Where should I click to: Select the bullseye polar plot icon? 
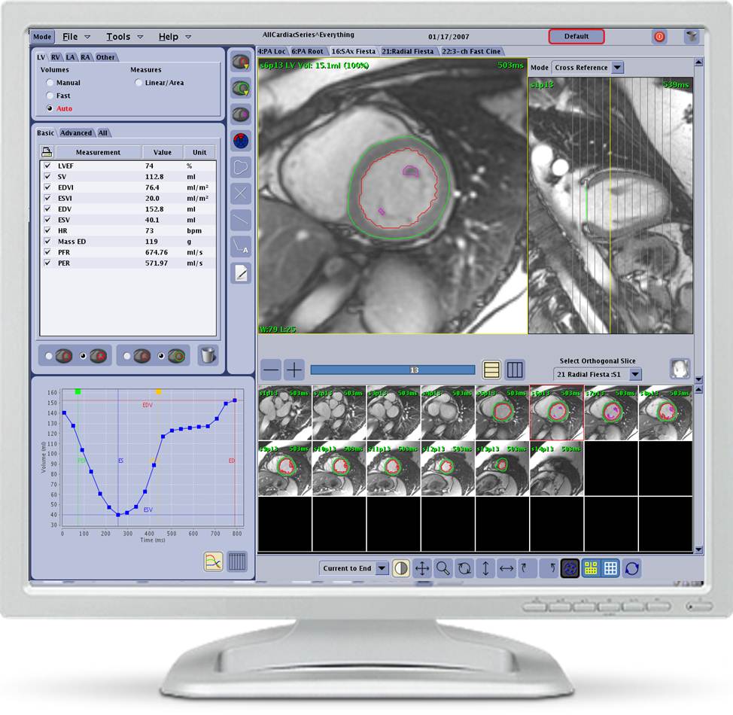241,139
